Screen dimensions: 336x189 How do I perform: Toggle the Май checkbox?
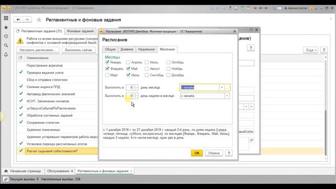tap(128, 69)
